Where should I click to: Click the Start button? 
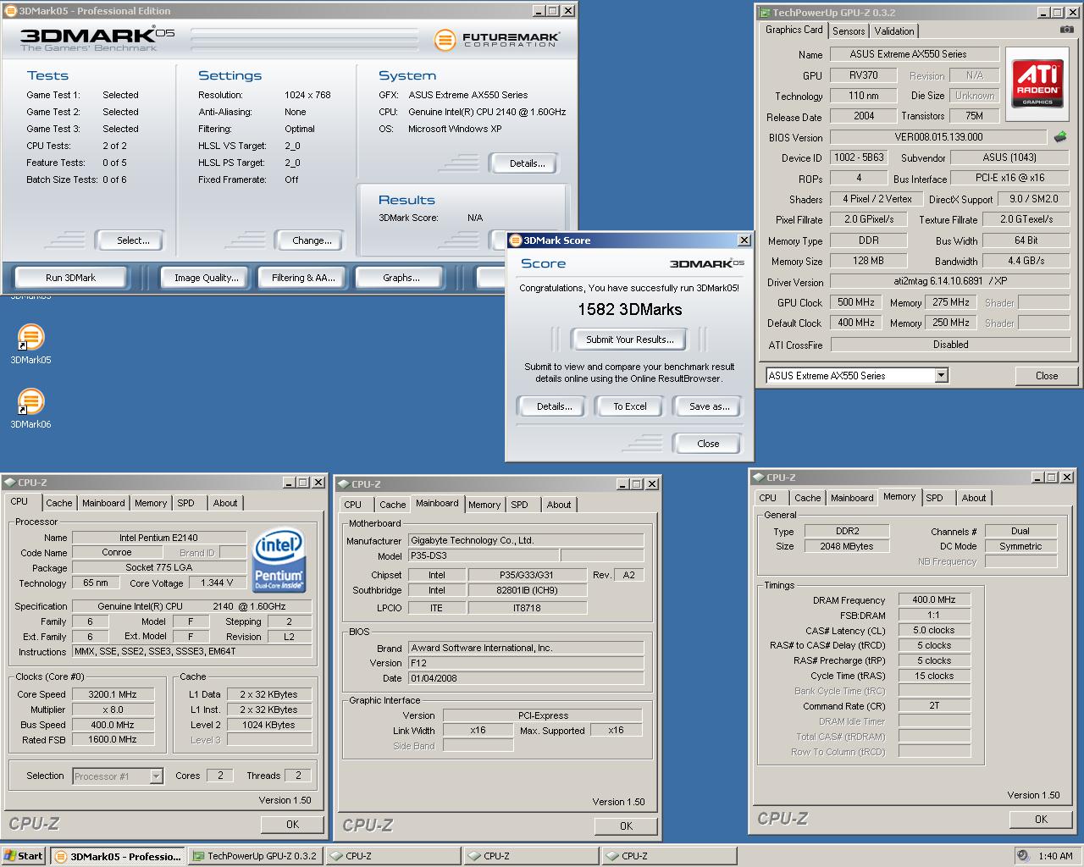click(x=23, y=856)
